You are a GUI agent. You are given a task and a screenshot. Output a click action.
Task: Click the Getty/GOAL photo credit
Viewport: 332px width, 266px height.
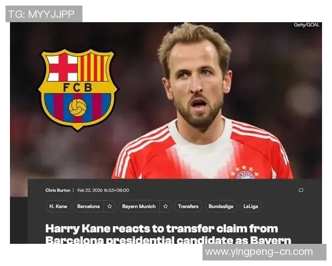pyautogui.click(x=307, y=25)
